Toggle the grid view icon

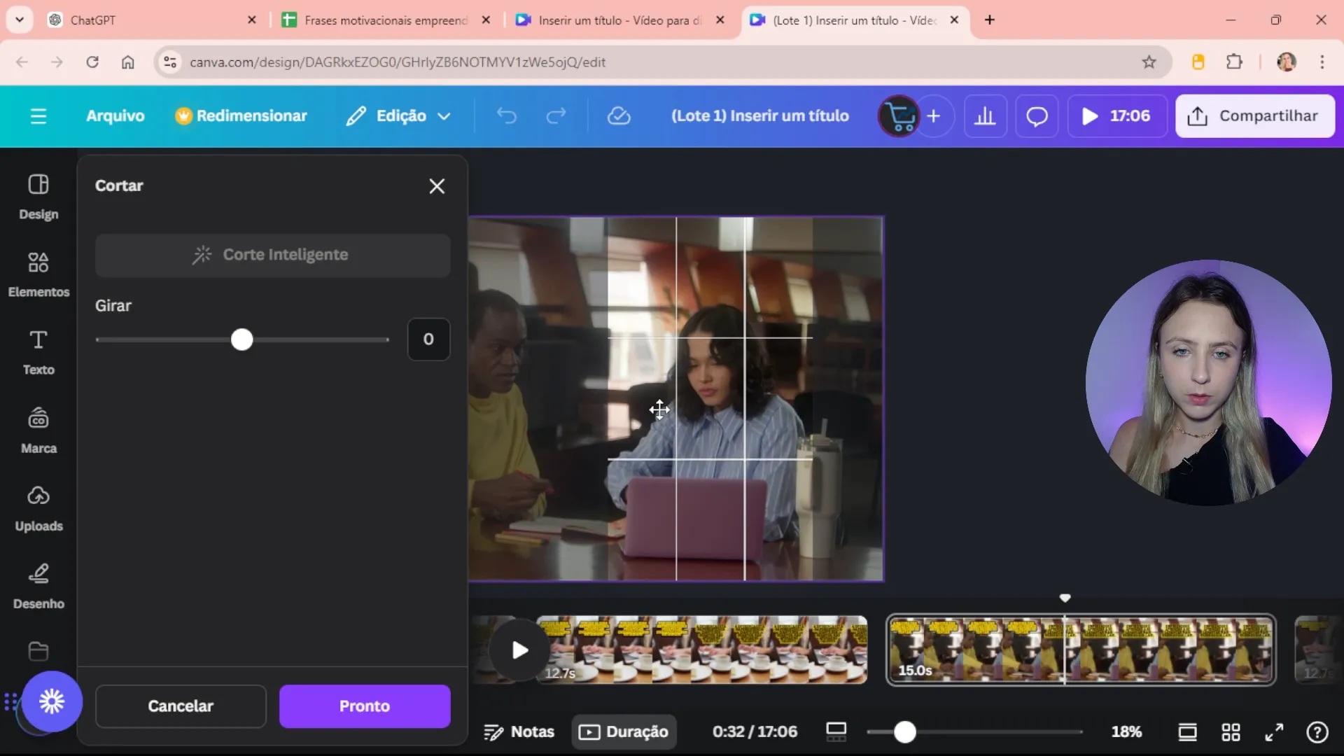[1231, 732]
